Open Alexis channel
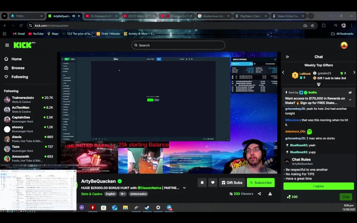The width and height of the screenshot is (357, 223). tap(28, 139)
